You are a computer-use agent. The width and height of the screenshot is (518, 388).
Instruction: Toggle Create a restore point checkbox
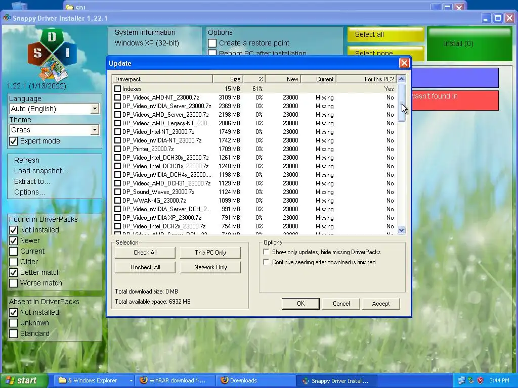tap(212, 43)
